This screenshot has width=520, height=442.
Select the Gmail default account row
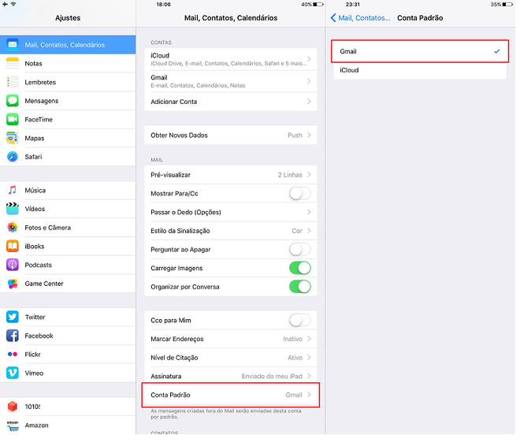[x=420, y=51]
